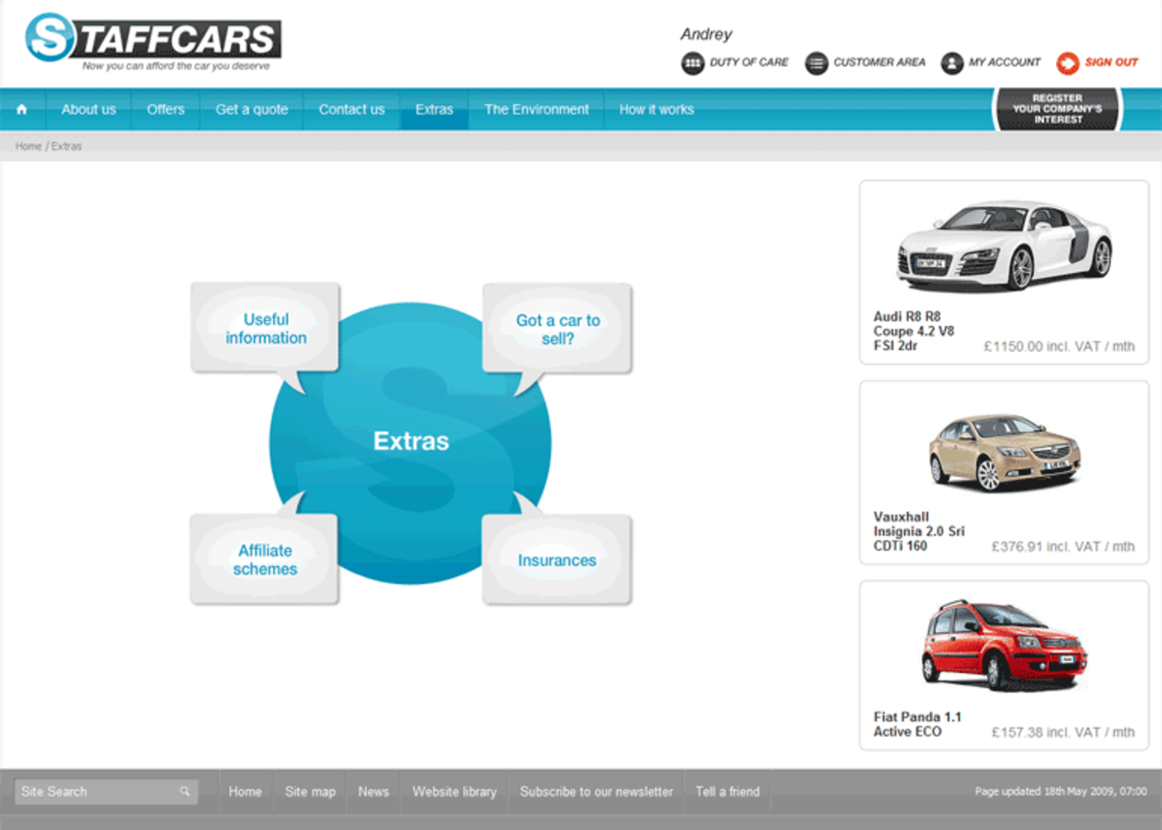
Task: Click into the Site Search field
Action: click(95, 792)
